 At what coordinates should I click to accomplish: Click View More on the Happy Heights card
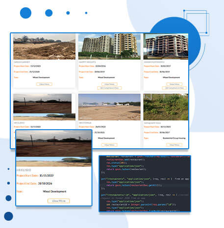(109, 84)
